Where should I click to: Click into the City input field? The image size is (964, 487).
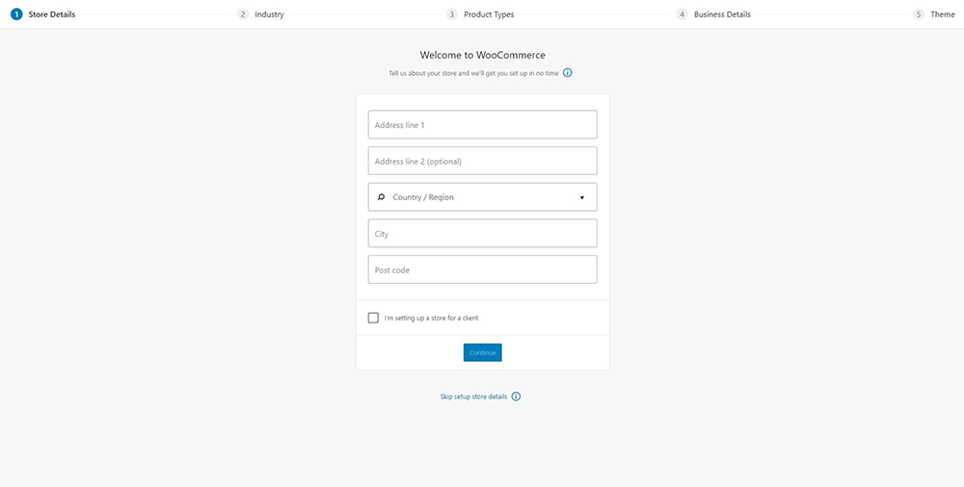tap(482, 234)
